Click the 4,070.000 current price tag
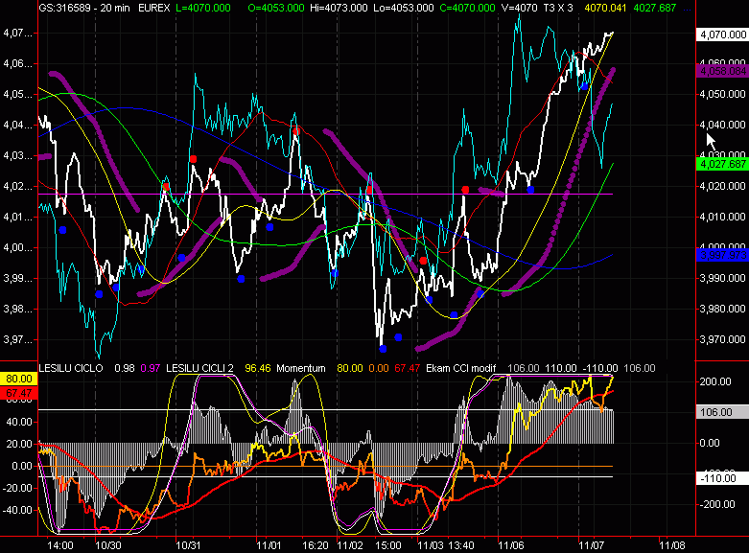This screenshot has height=553, width=749. pyautogui.click(x=722, y=35)
